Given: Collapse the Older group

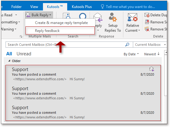Looking at the screenshot, I should [9, 61].
